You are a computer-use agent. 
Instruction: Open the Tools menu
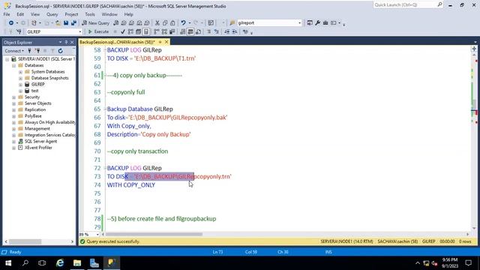tap(90, 14)
